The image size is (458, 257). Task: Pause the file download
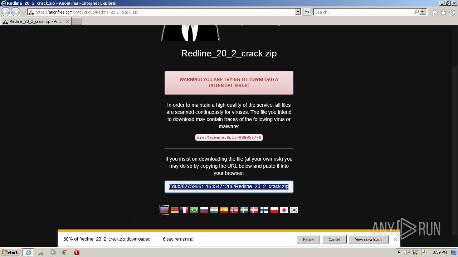tap(308, 240)
